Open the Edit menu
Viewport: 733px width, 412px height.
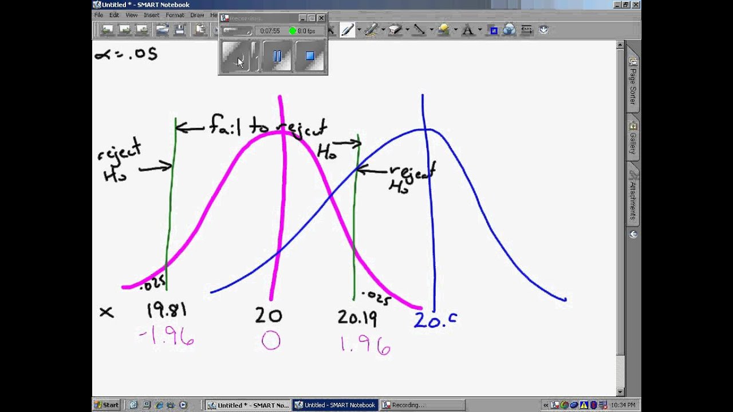[115, 15]
